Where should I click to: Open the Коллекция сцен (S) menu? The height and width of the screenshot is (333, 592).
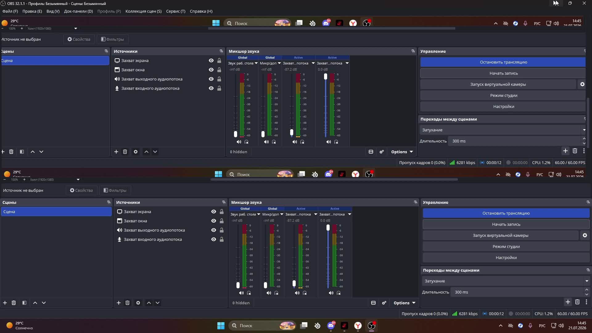point(143,11)
